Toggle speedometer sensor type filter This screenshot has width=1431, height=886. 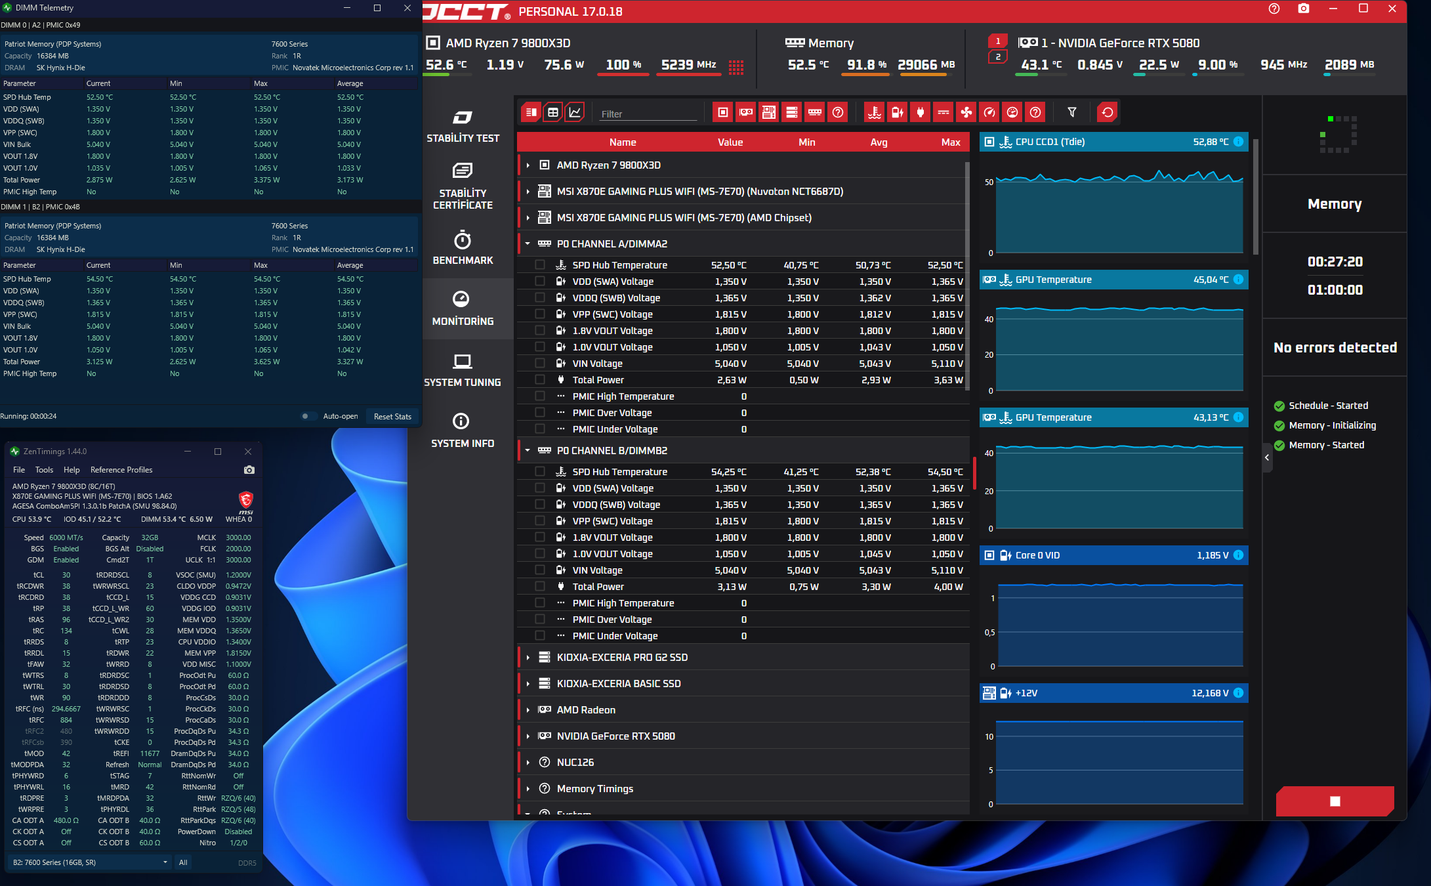pos(989,112)
